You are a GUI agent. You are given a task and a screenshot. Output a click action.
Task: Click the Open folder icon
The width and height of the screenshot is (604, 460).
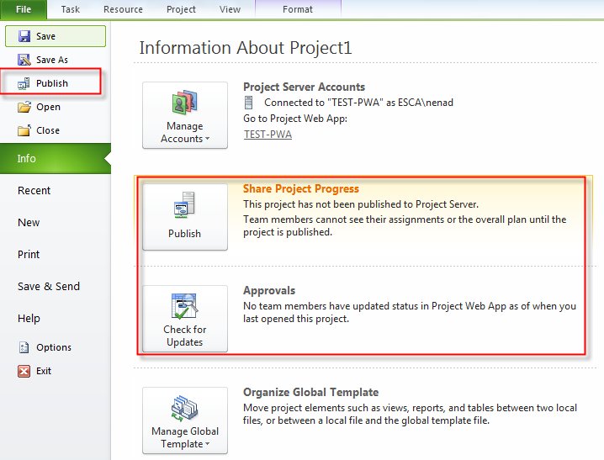[24, 108]
